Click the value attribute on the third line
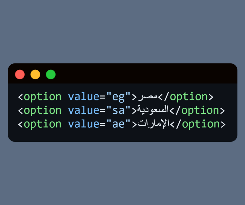This screenshot has height=205, width=245. [x=83, y=124]
